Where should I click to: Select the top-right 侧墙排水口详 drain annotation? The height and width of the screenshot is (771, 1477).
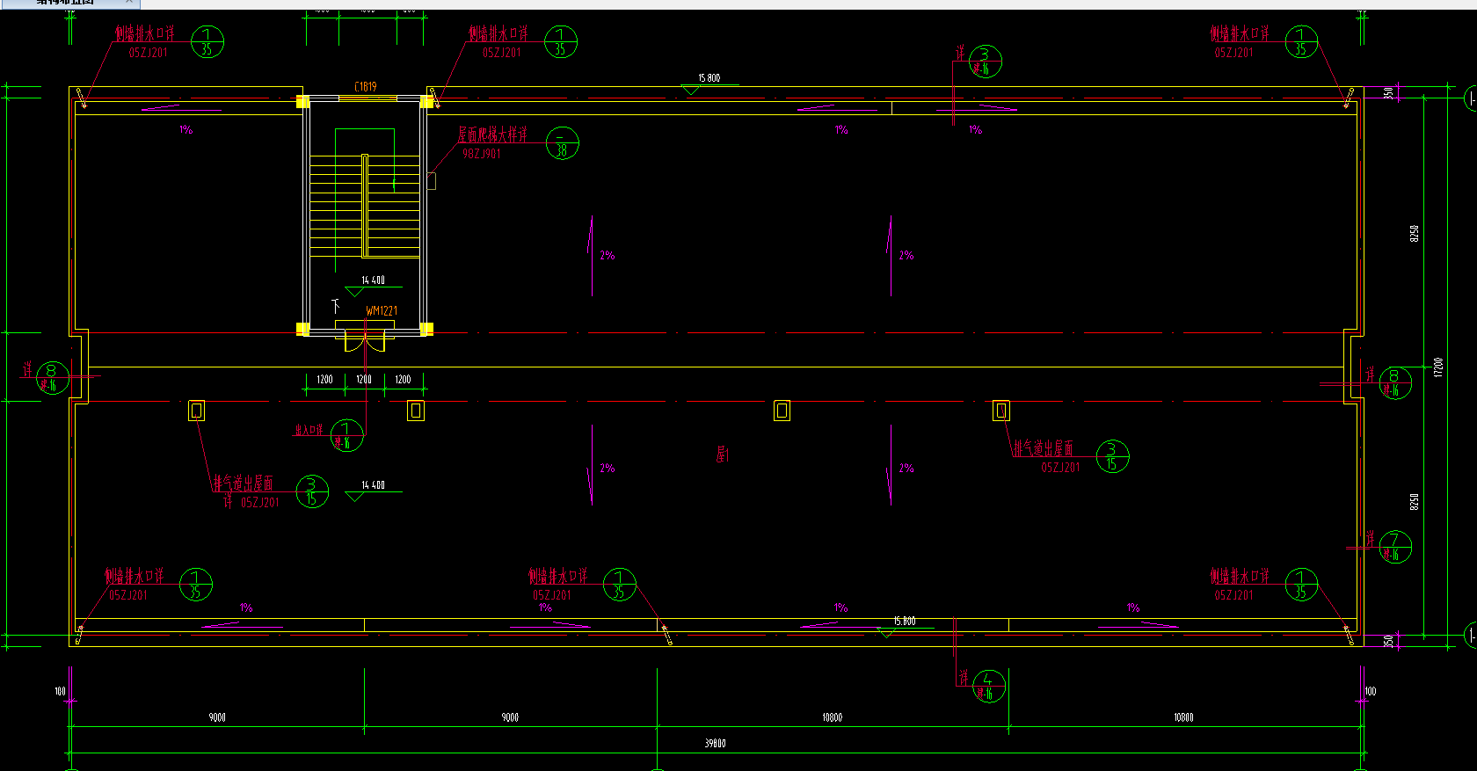point(1240,33)
